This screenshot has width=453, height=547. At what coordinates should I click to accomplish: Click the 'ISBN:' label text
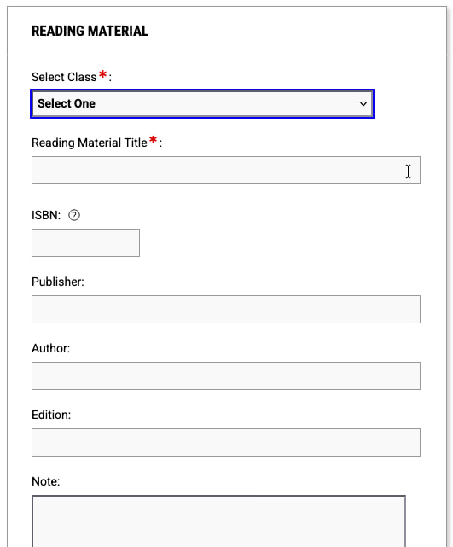tap(46, 216)
